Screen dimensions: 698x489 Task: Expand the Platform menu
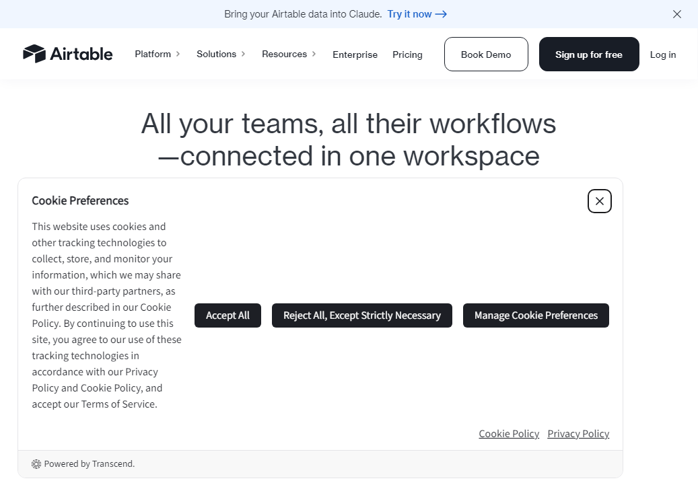157,54
